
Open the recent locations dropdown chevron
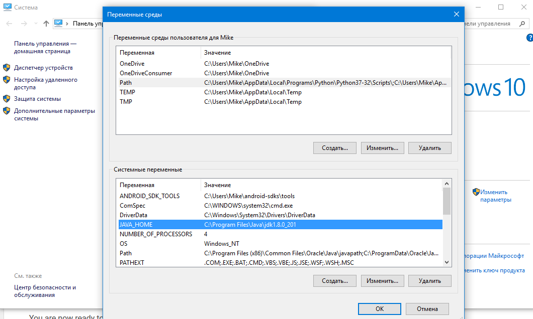pyautogui.click(x=36, y=24)
